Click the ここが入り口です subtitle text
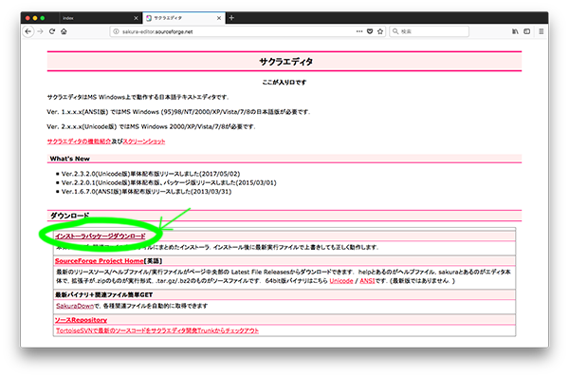The height and width of the screenshot is (377, 569). (x=284, y=83)
